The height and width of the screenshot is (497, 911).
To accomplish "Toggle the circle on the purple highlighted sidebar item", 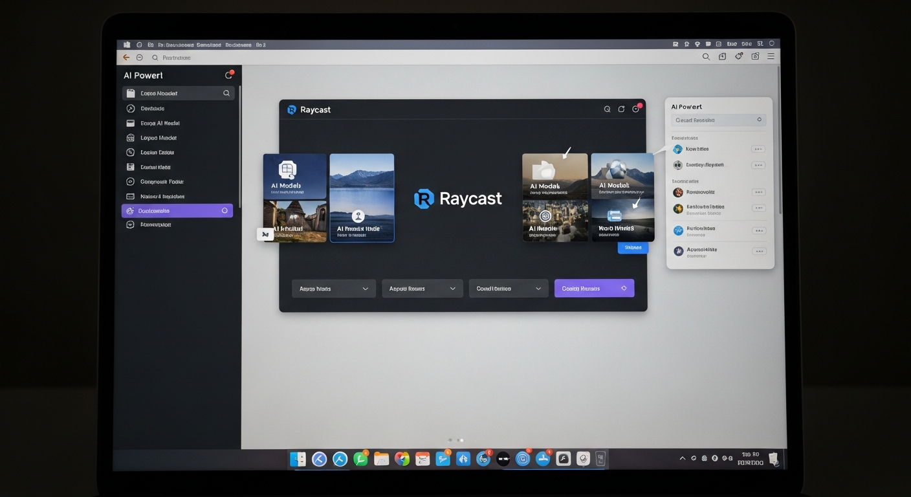I will [x=225, y=211].
